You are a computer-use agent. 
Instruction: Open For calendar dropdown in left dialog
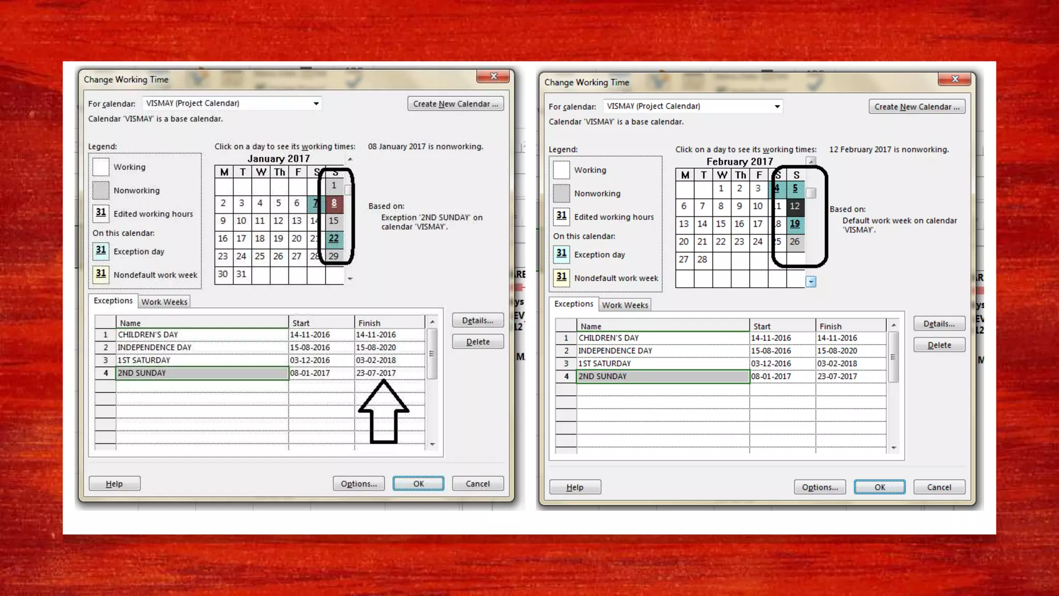tap(316, 103)
